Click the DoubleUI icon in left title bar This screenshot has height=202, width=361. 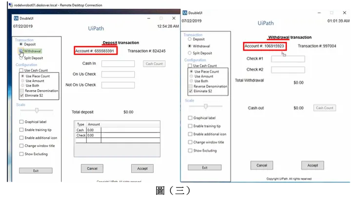16,18
